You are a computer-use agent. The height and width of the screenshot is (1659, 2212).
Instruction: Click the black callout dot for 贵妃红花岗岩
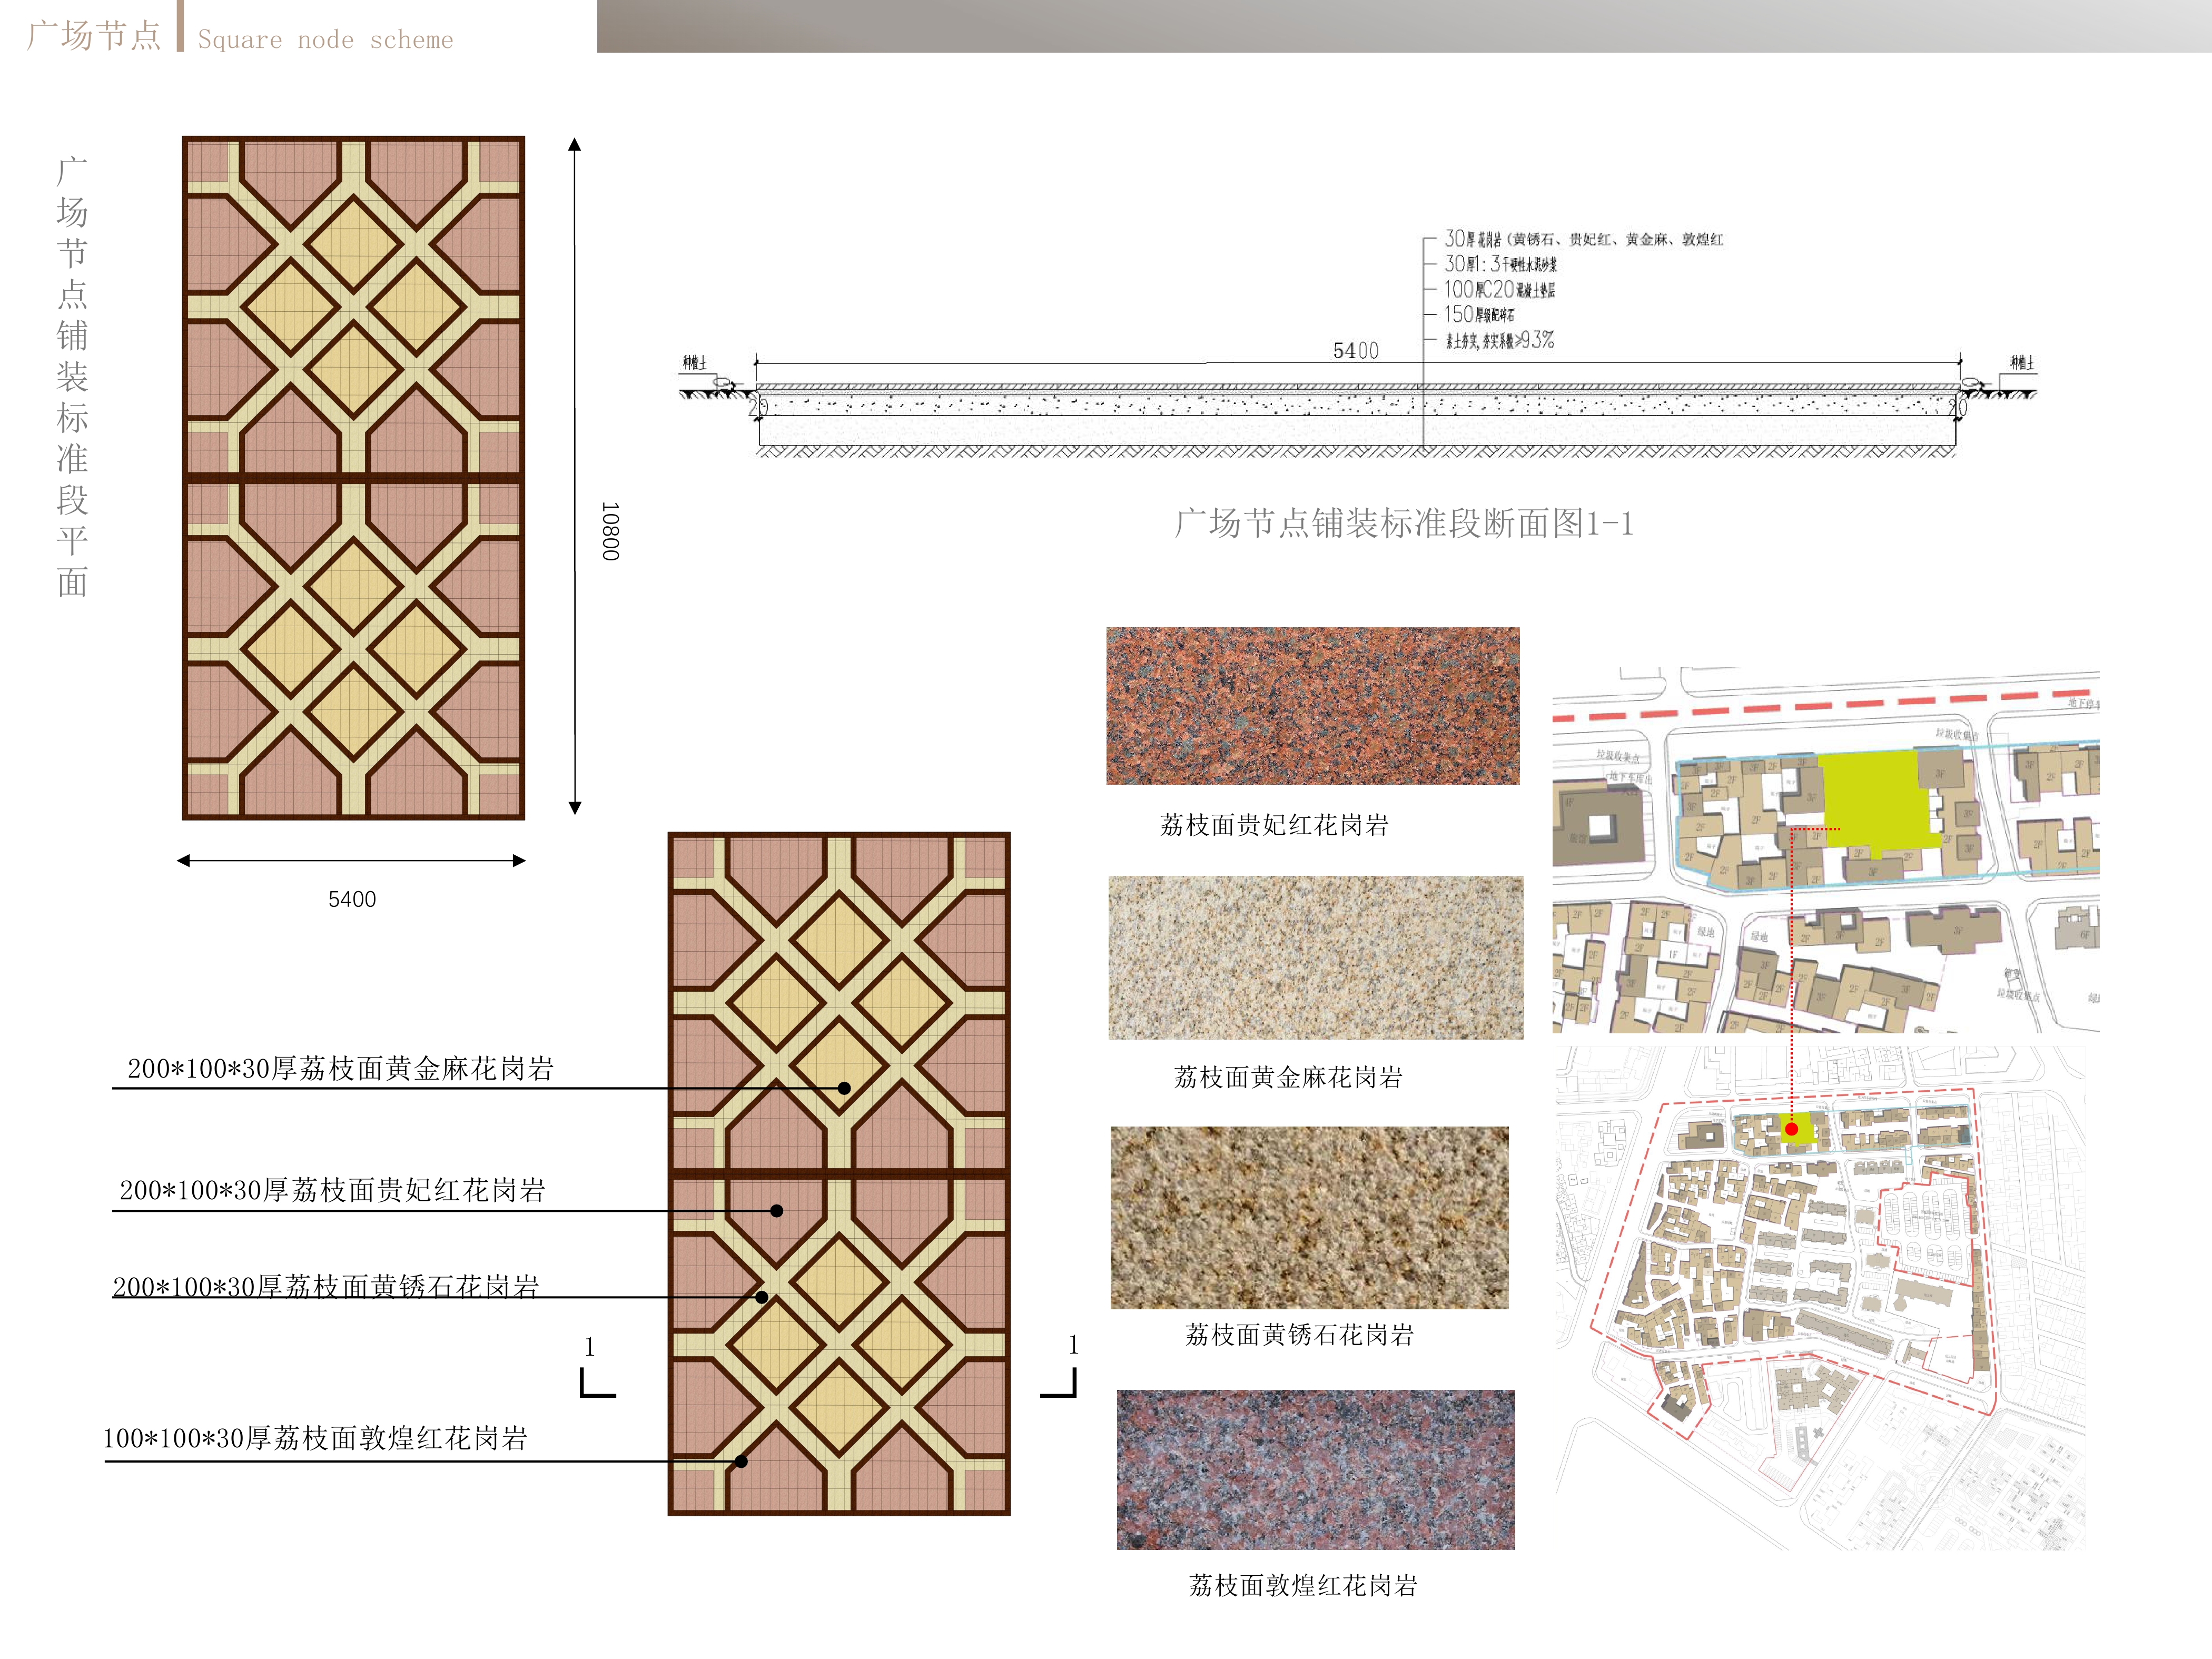coord(777,1211)
